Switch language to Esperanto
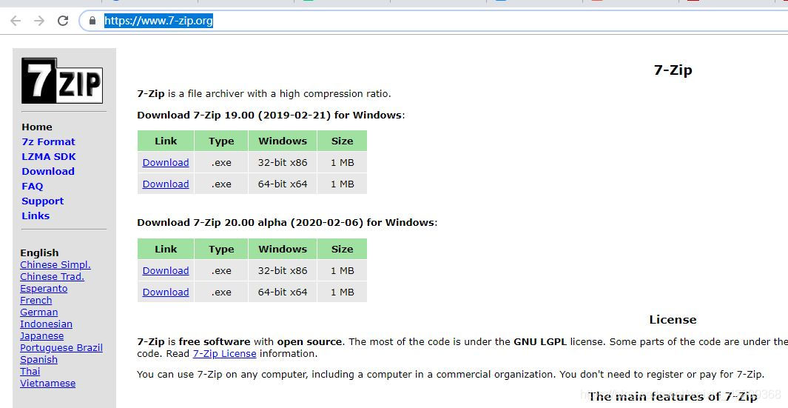788x408 pixels. pos(44,288)
